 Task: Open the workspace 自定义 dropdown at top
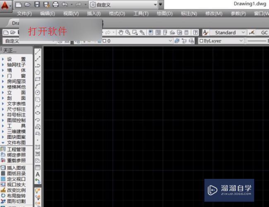(x=123, y=5)
